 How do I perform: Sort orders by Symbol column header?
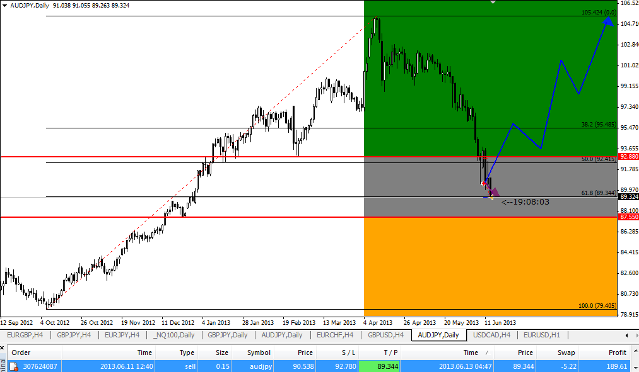tap(258, 353)
